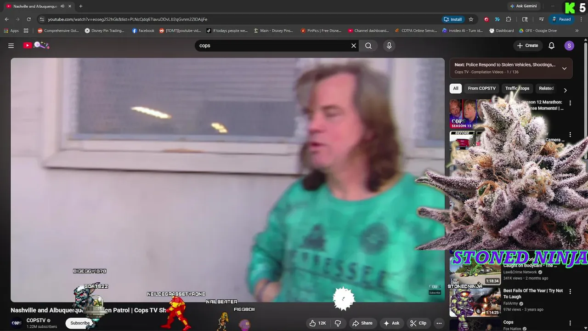Open Best Fails video thumbnail
Image resolution: width=588 pixels, height=331 pixels.
[x=475, y=302]
